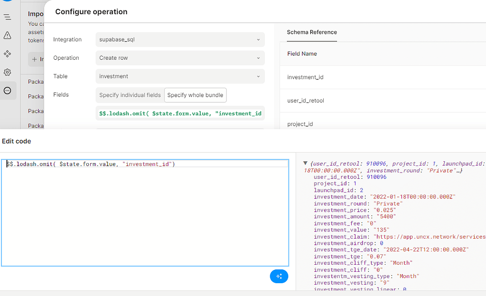Image resolution: width=486 pixels, height=296 pixels.
Task: Open the menu lines icon in left sidebar
Action: point(7,17)
